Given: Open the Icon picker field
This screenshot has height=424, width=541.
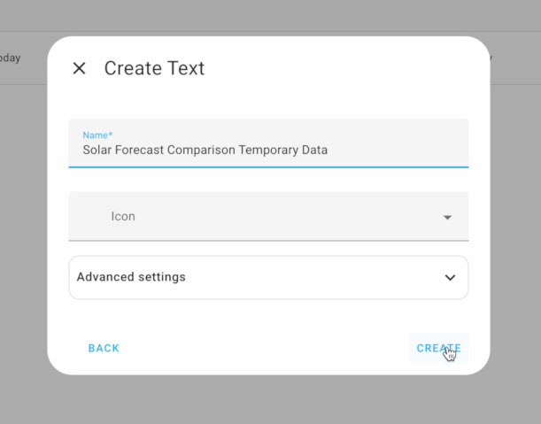Looking at the screenshot, I should 268,216.
